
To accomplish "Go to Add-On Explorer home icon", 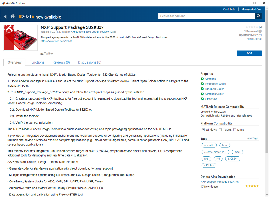I will click(12, 16).
